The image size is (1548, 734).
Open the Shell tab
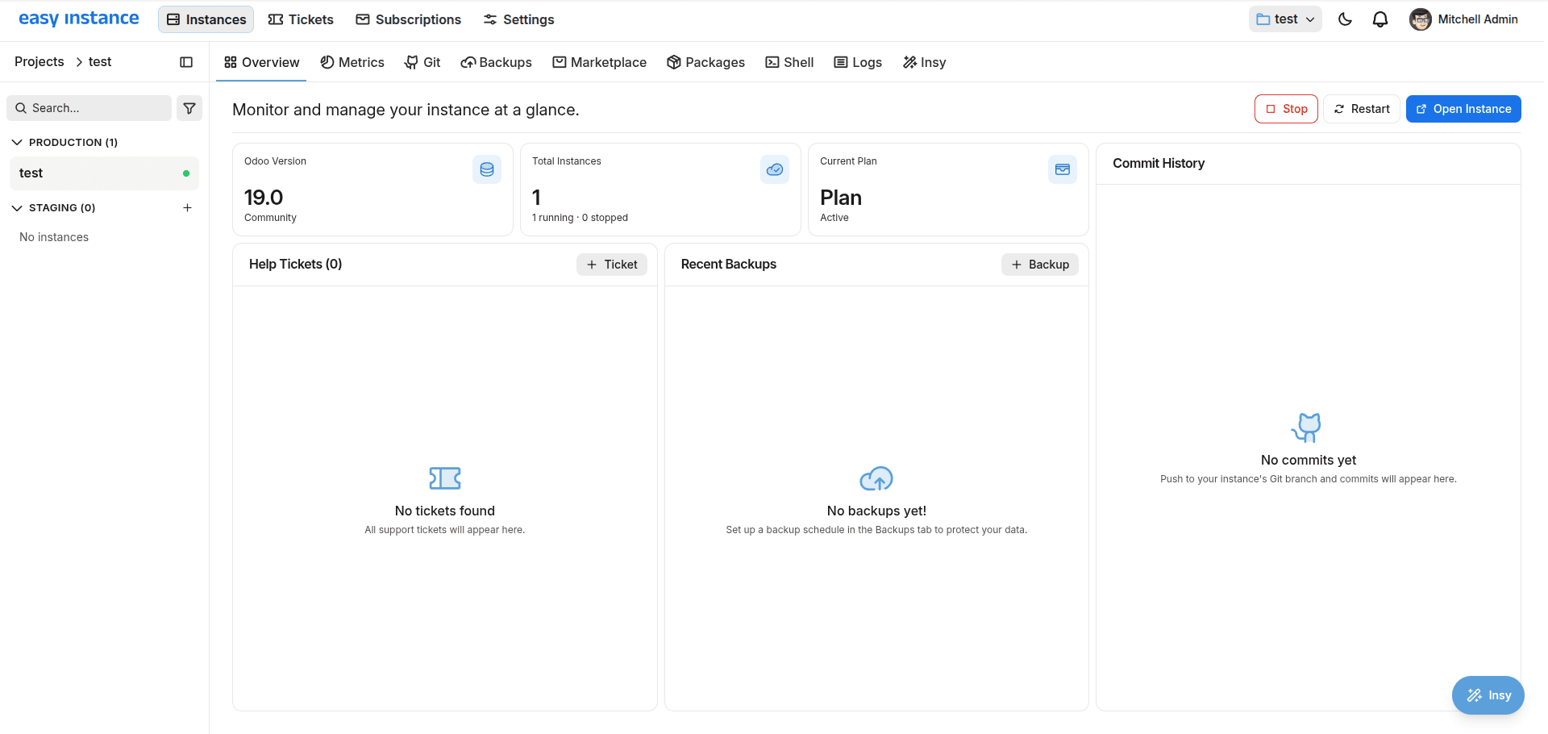[789, 62]
